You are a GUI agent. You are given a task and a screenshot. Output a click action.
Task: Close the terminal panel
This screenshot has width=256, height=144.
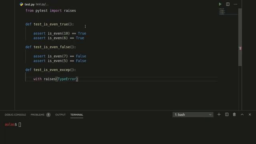[250, 115]
